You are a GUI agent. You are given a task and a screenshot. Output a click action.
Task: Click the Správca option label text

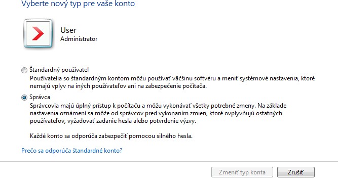tap(40, 97)
